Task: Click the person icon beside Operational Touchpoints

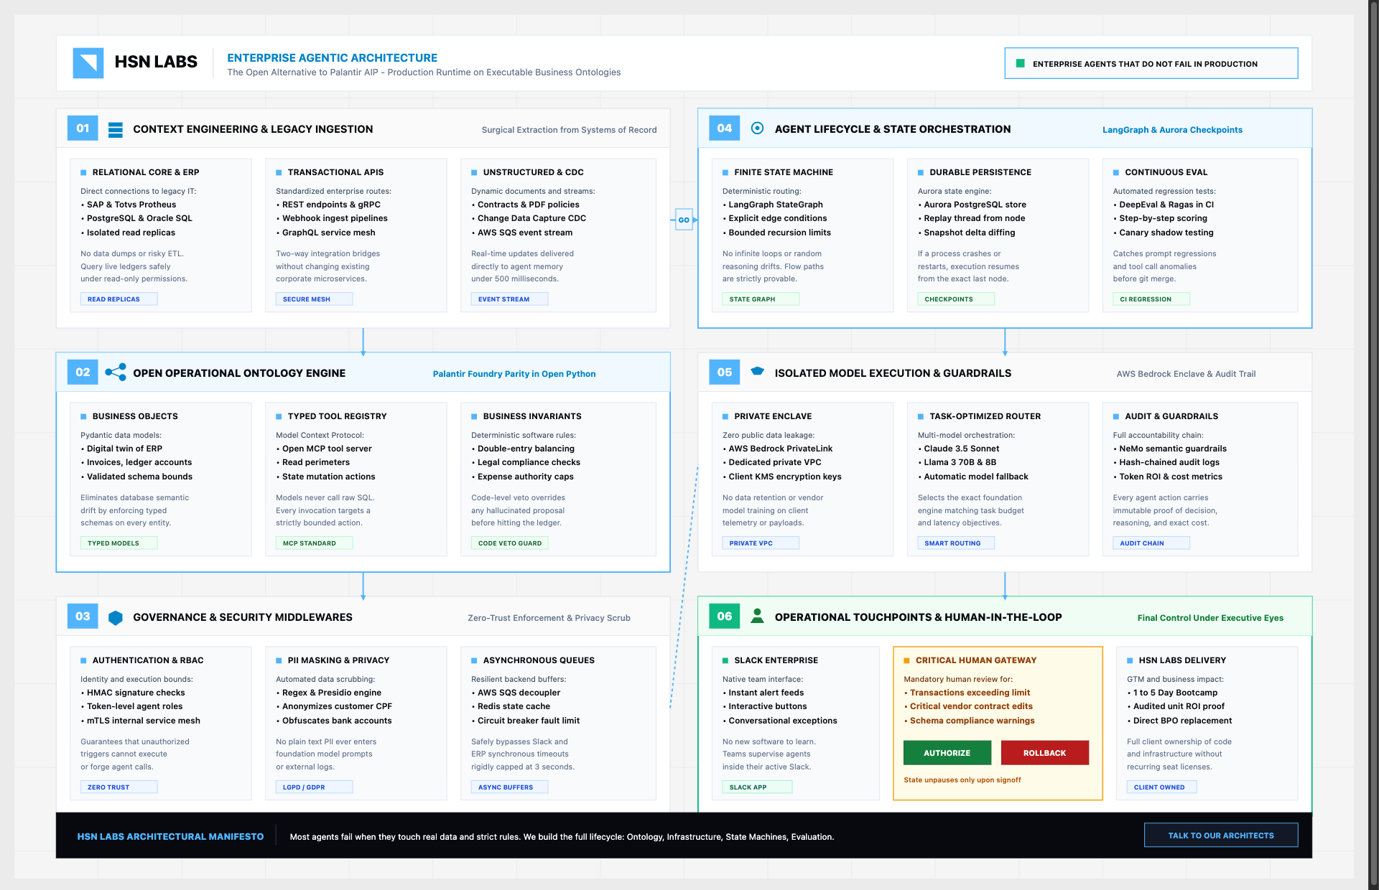Action: click(757, 616)
